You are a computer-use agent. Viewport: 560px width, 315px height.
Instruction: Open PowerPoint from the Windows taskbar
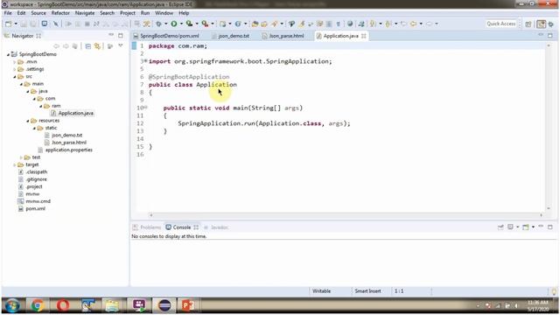coord(188,305)
